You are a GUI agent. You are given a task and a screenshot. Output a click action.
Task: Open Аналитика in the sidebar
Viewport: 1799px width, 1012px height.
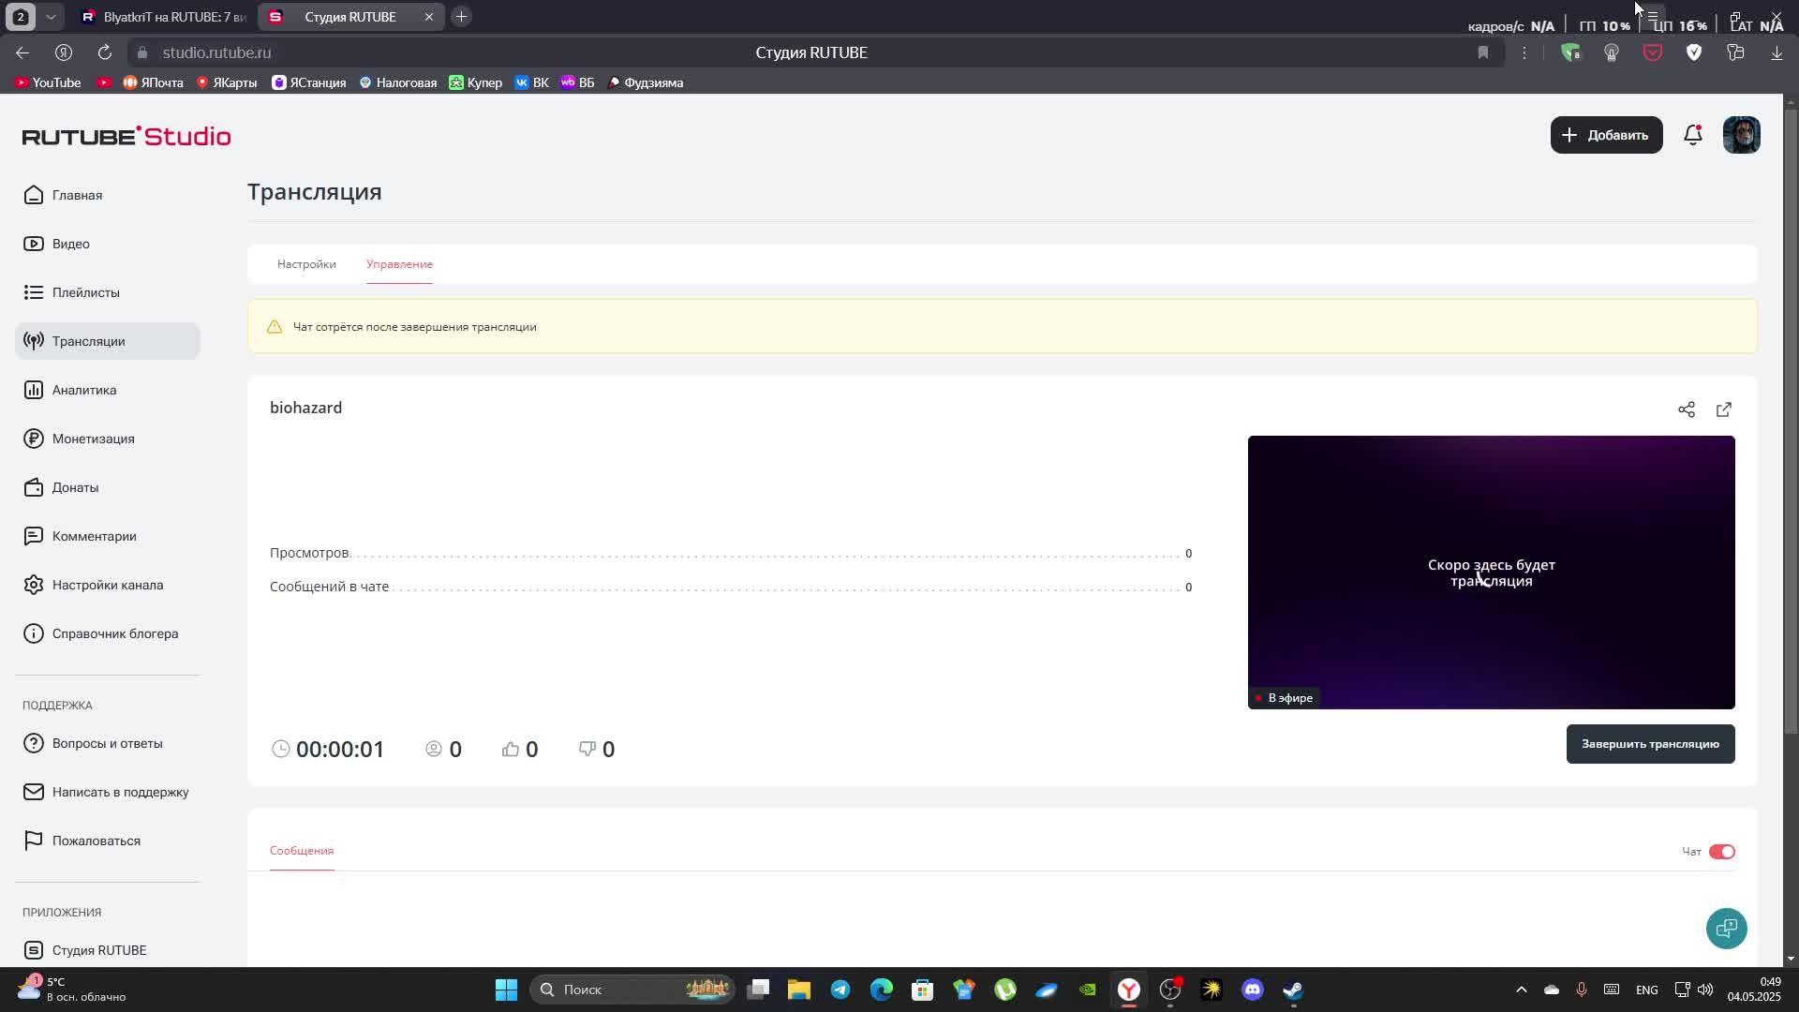(x=84, y=390)
